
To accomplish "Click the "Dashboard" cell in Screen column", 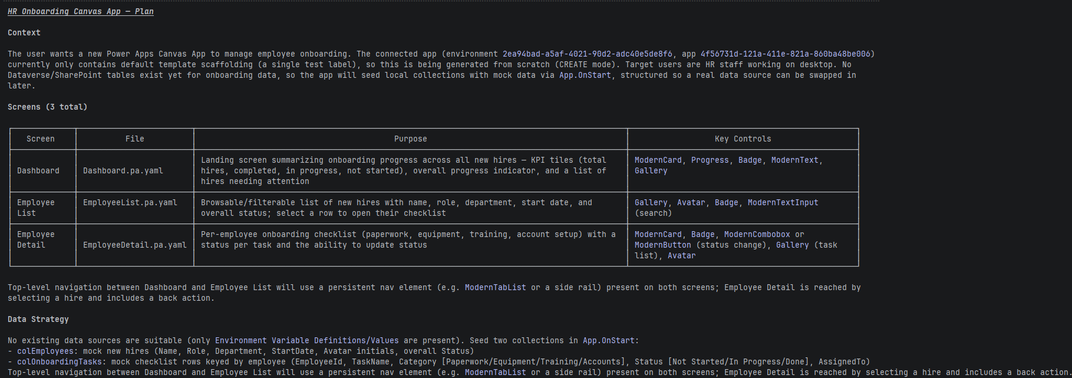I will pos(38,170).
